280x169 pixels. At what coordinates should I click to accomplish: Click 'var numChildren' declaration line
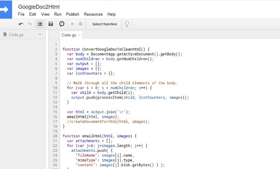click(x=110, y=59)
